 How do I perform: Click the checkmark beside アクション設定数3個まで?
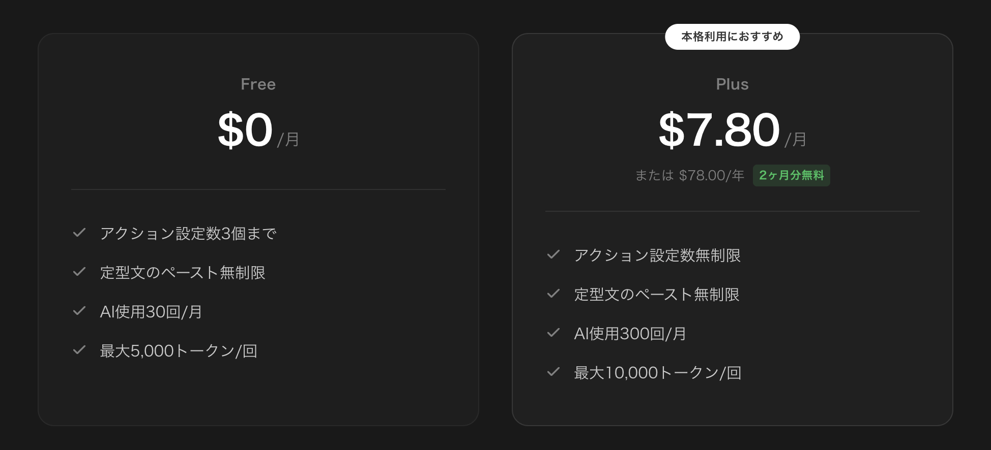click(x=79, y=233)
